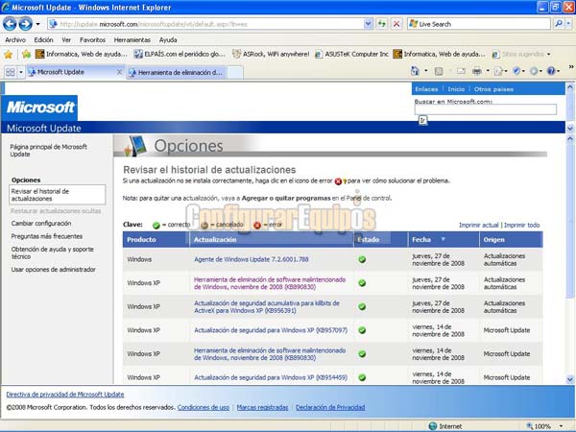Click the RSS Feeds toolbar icon
Viewport: 576px width, 432px height.
[439, 71]
